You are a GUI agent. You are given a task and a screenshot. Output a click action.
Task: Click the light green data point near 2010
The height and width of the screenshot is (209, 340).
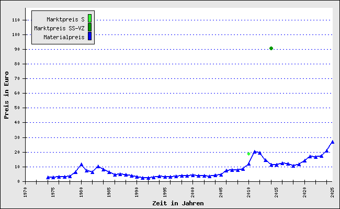click(248, 154)
